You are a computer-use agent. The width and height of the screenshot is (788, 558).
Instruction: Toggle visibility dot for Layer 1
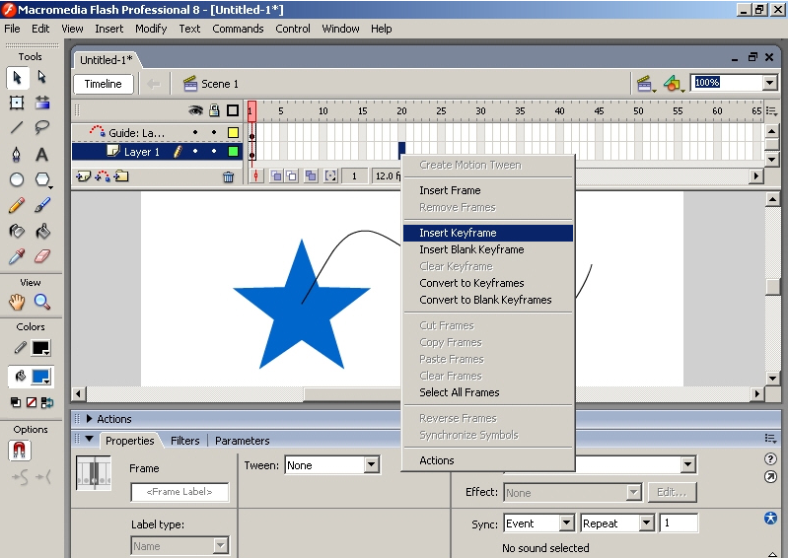tap(195, 151)
